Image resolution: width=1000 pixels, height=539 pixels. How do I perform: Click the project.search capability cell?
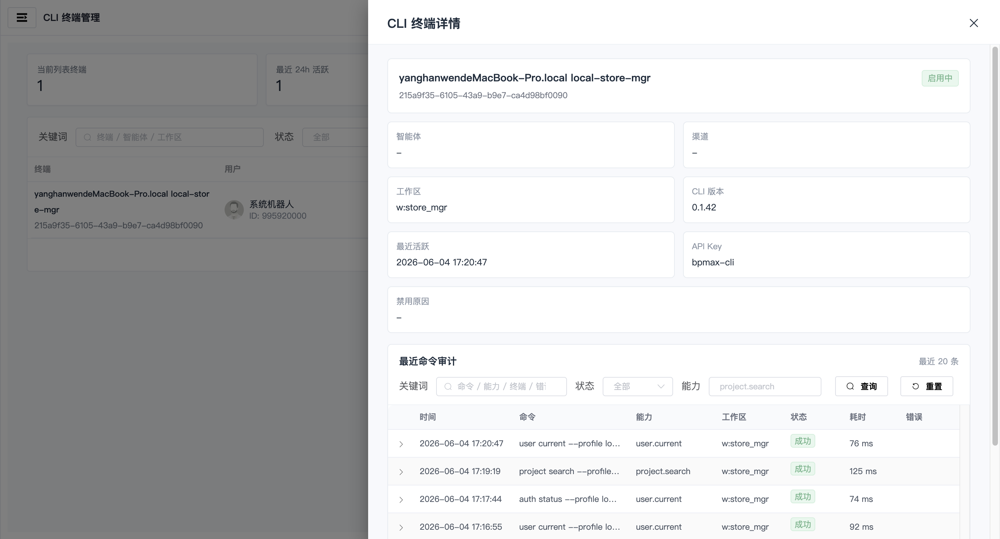click(663, 471)
